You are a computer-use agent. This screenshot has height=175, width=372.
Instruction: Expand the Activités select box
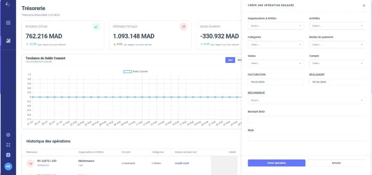[x=337, y=26]
